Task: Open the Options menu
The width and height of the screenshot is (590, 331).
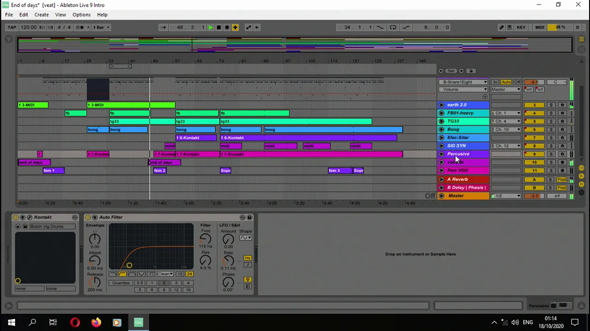Action: point(81,15)
